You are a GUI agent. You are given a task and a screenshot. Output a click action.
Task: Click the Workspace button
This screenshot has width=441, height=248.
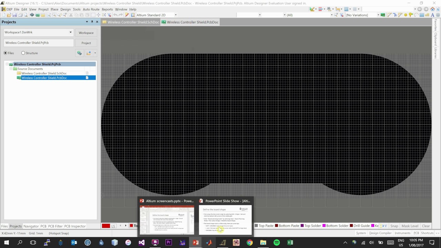pyautogui.click(x=86, y=33)
